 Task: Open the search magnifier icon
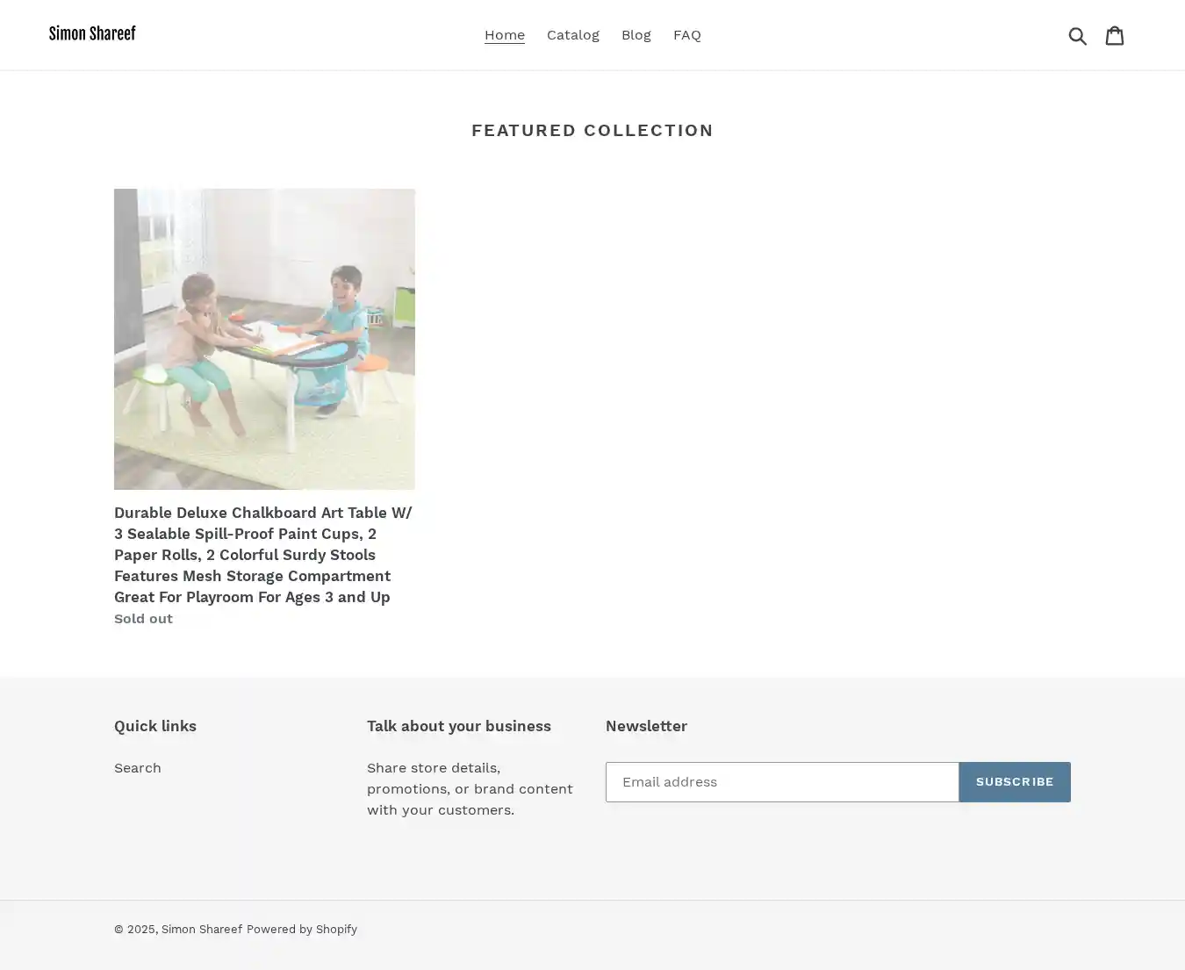tap(1078, 35)
